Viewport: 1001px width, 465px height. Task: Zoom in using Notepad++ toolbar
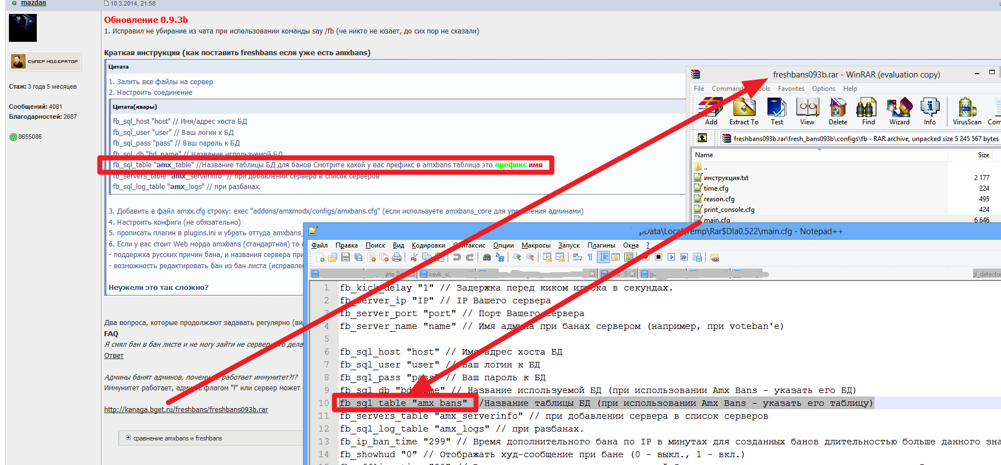click(x=517, y=257)
